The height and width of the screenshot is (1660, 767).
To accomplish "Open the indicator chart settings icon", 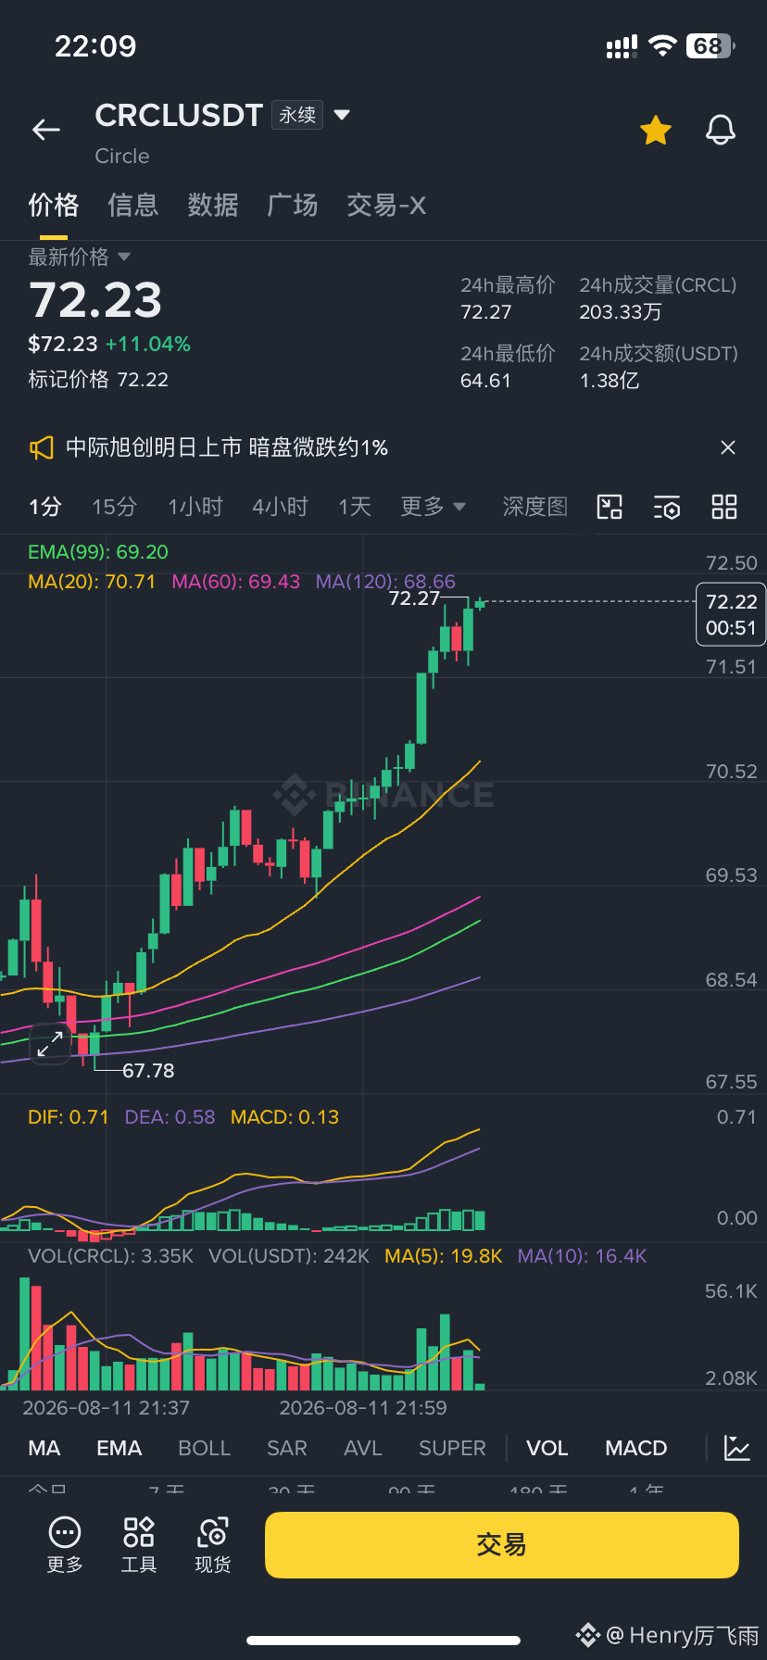I will (x=737, y=1448).
